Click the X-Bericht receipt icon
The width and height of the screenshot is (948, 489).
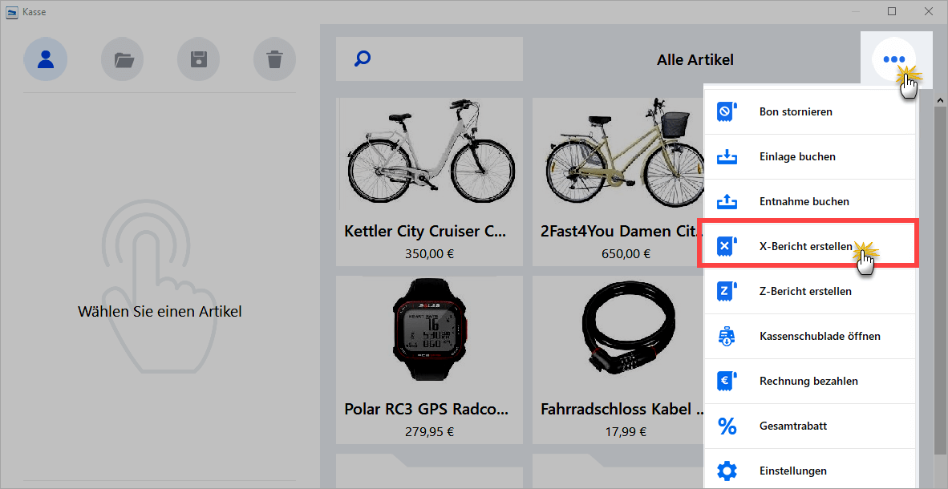(x=727, y=246)
